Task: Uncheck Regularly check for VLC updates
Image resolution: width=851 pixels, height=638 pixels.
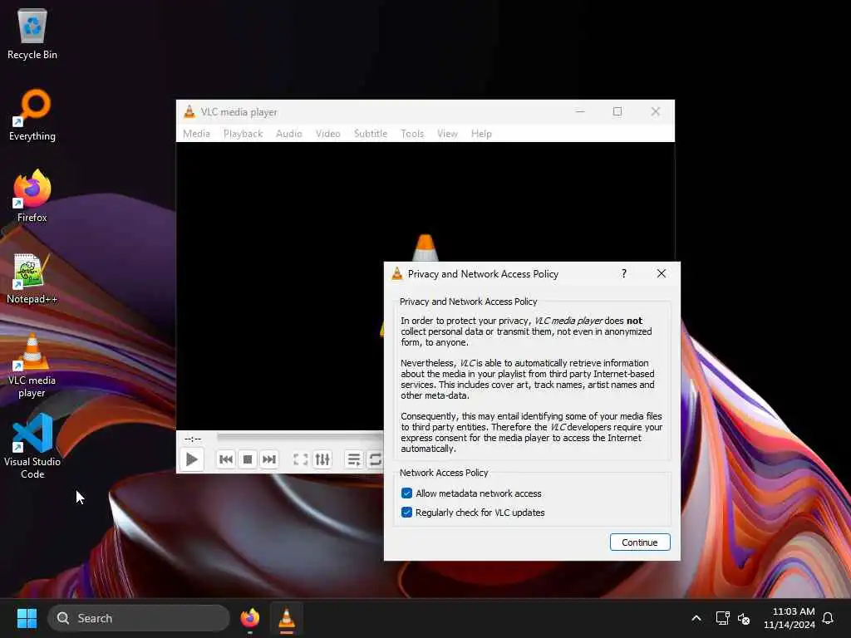Action: [x=406, y=512]
